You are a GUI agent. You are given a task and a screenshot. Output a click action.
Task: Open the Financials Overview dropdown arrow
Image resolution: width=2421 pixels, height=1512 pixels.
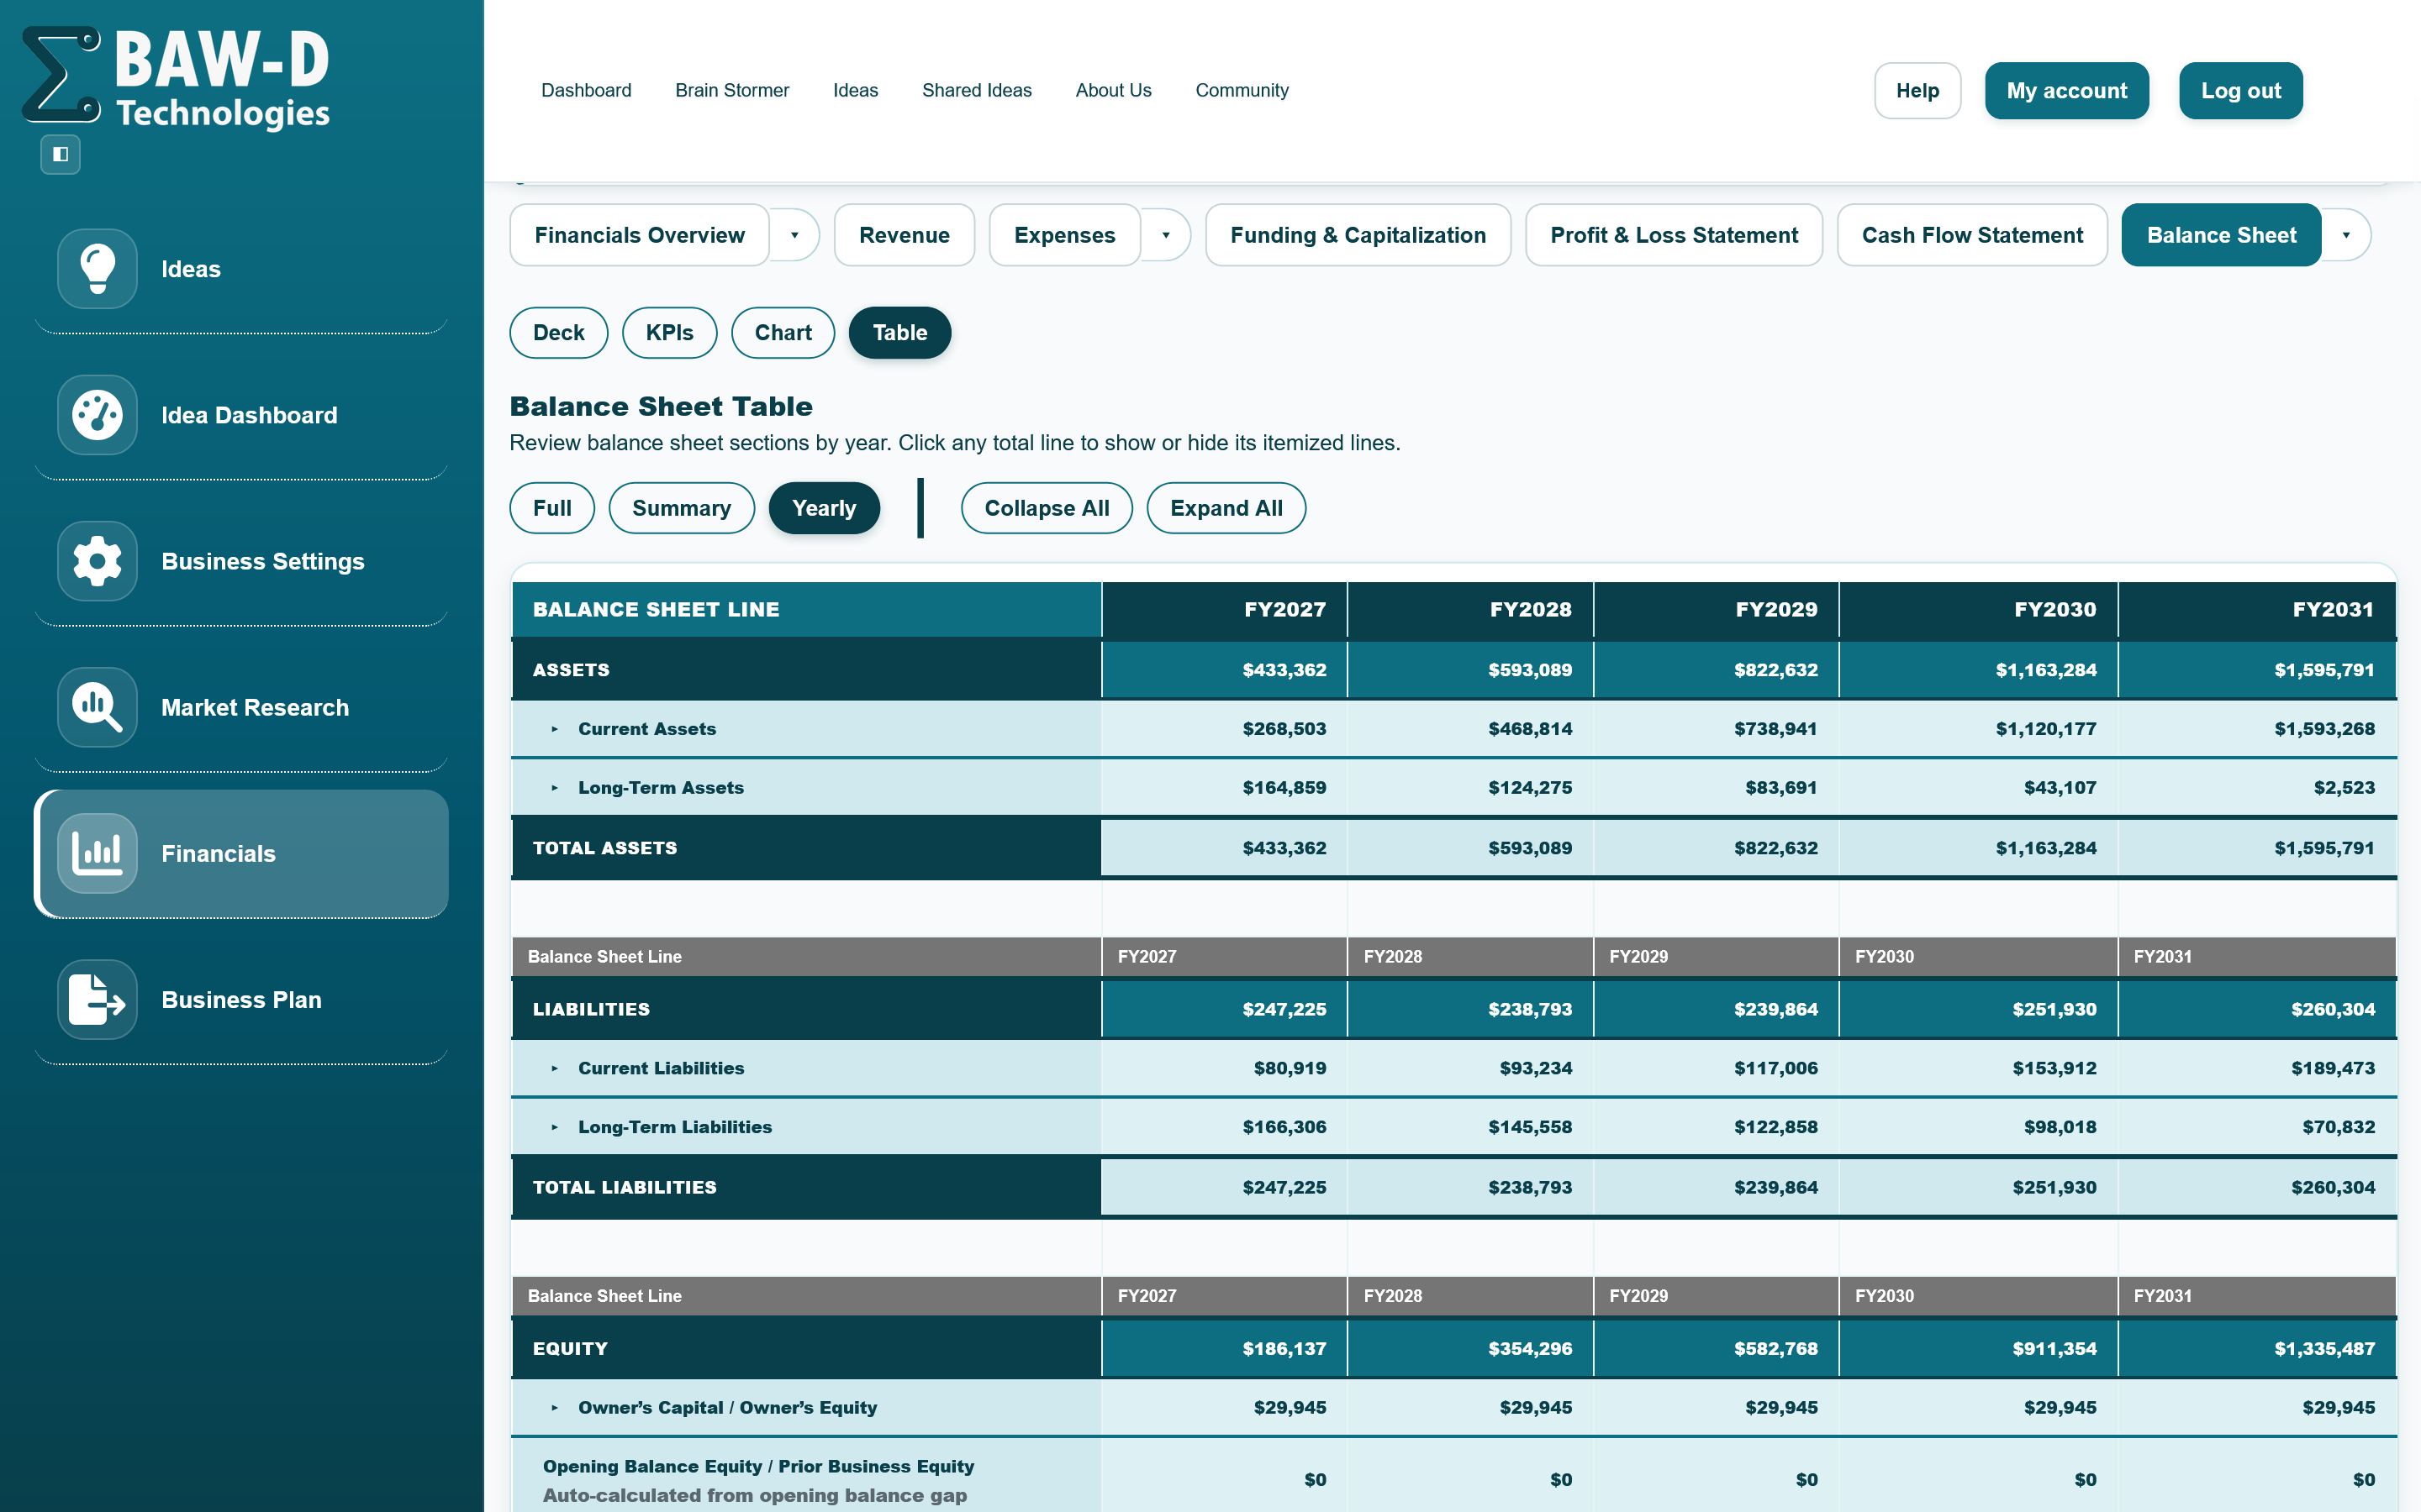[795, 235]
